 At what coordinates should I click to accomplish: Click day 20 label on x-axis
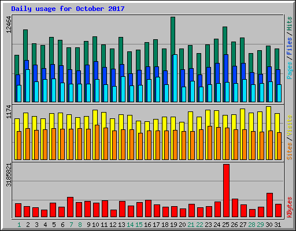pyautogui.click(x=182, y=225)
